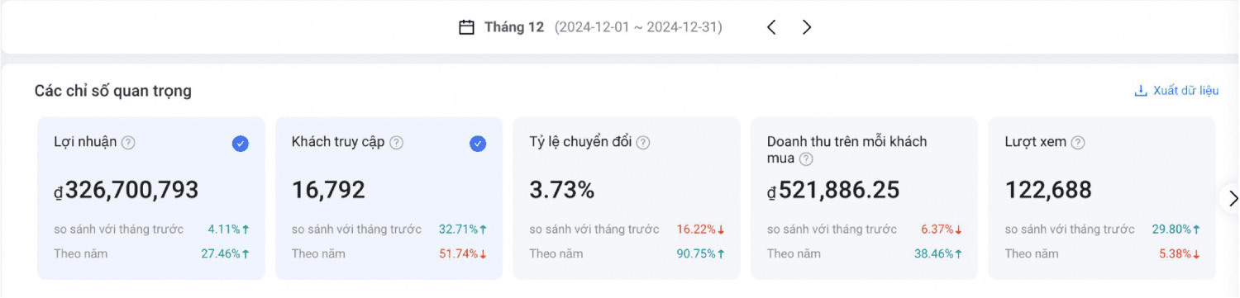Show more metrics with right chevron

coord(1233,198)
